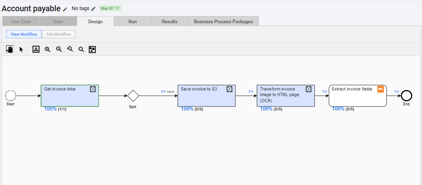
Task: Select Transform invoice image to HTML task
Action: (x=286, y=96)
